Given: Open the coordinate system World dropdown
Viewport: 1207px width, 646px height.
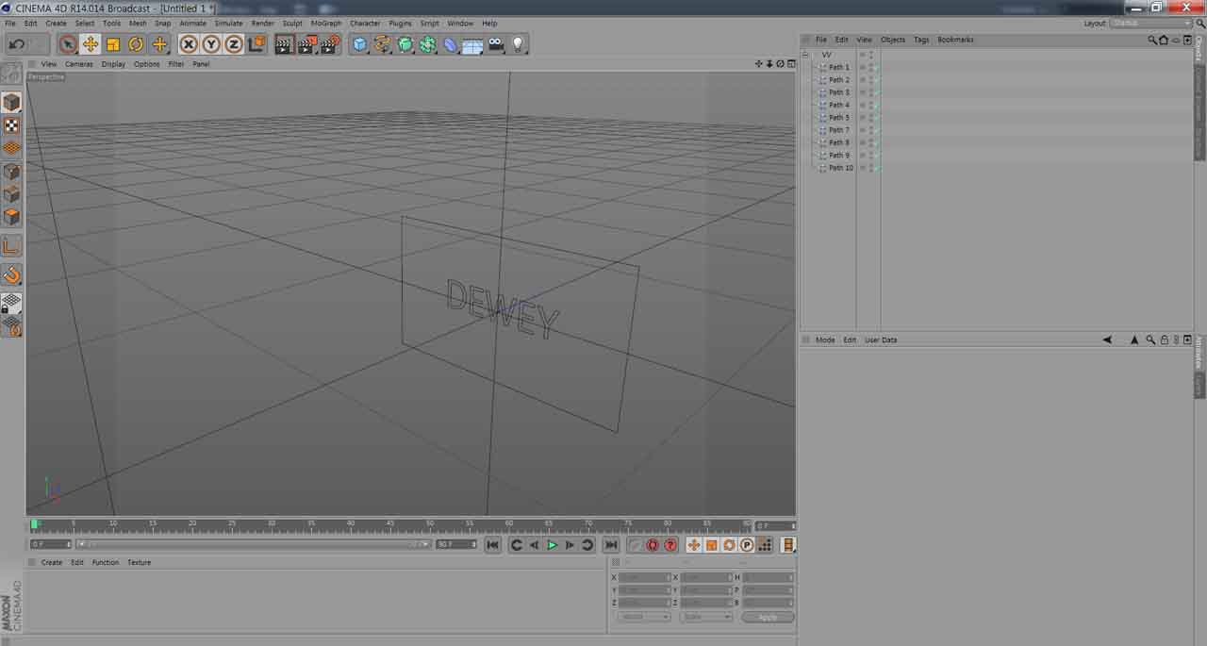Looking at the screenshot, I should 644,617.
